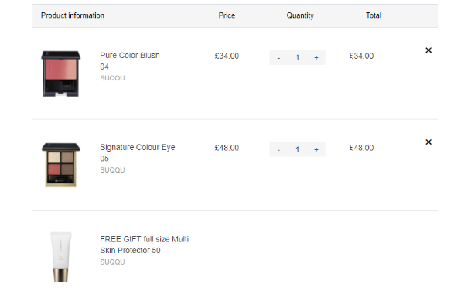Open the Pure Color Blush product link

pos(130,61)
